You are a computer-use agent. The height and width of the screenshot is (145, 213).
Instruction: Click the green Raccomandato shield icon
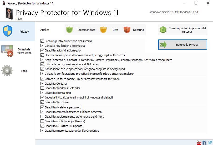[69, 30]
